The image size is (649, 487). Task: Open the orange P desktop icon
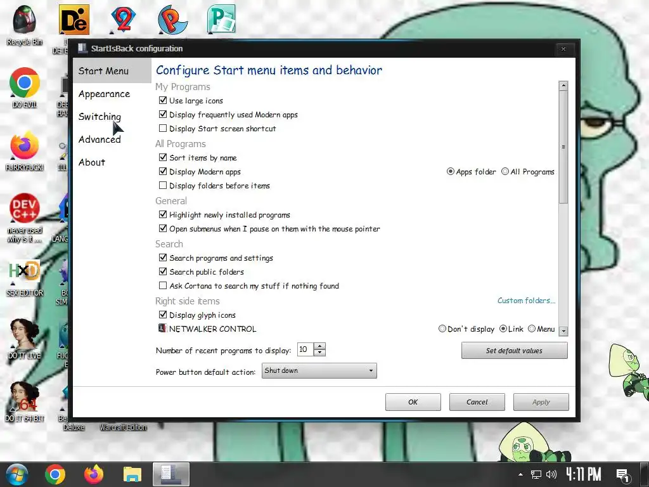(172, 20)
